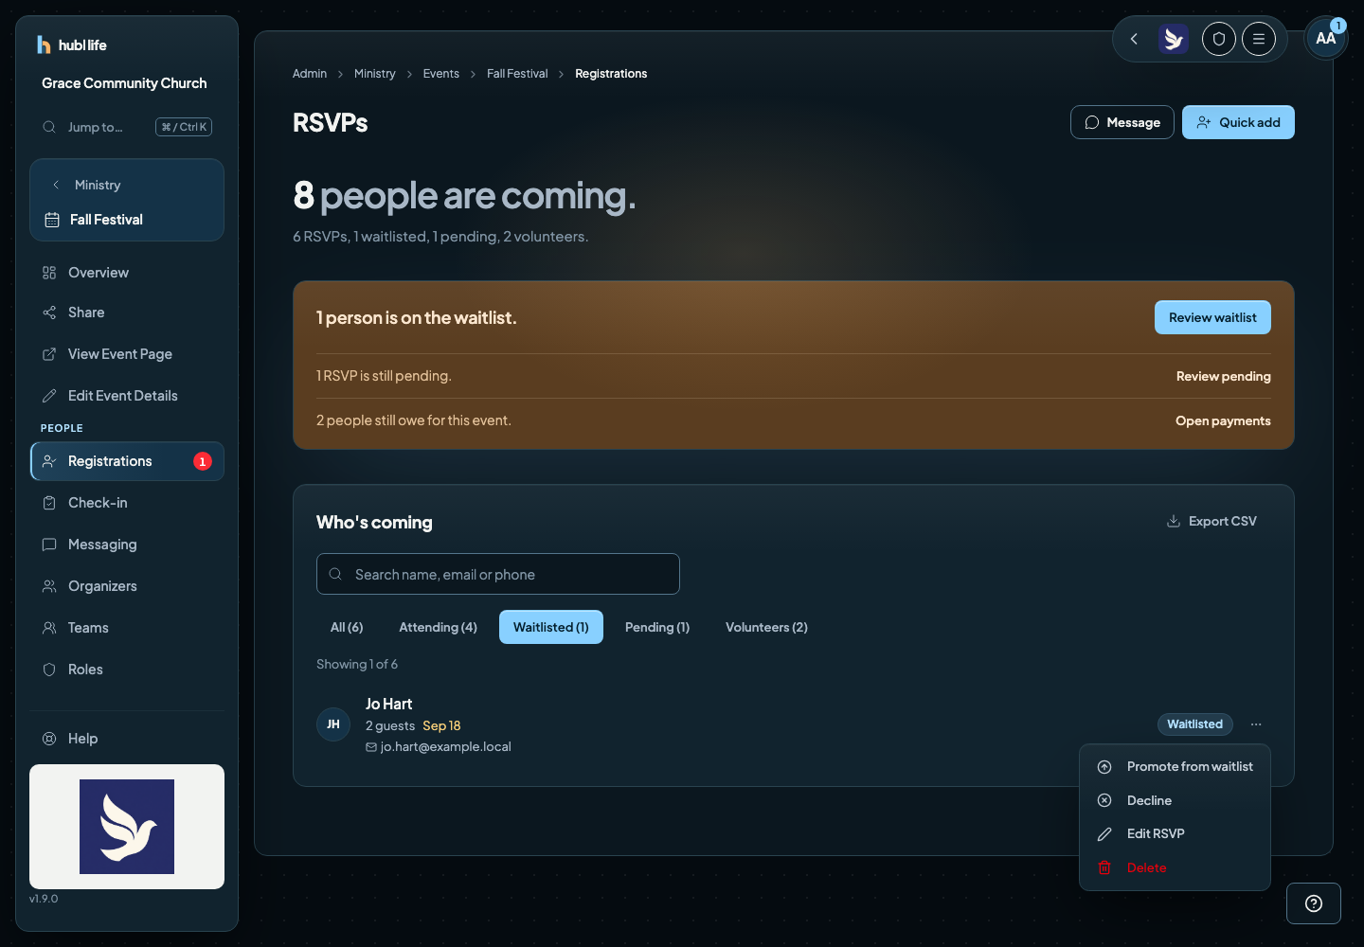Click the Jo Hart name

pos(389,704)
